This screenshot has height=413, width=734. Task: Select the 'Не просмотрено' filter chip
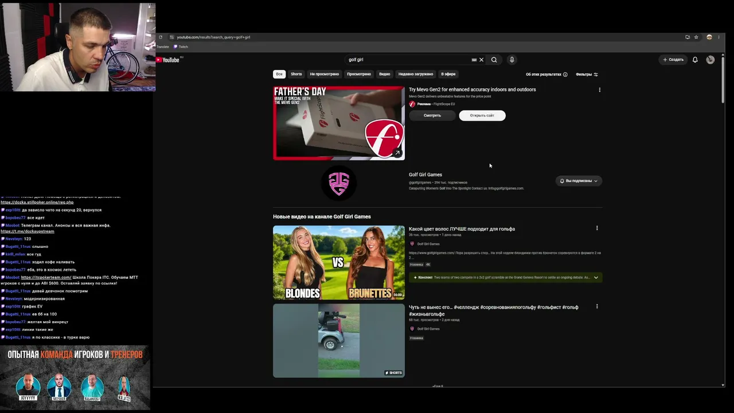[x=325, y=74]
